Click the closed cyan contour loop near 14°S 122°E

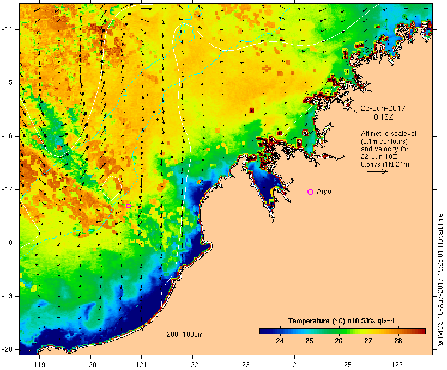[x=187, y=33]
